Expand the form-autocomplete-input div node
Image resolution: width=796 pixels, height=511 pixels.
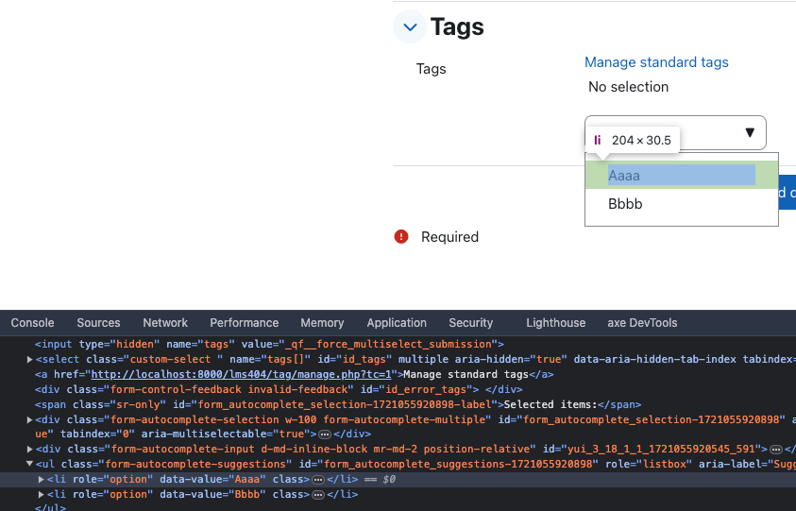pos(30,449)
